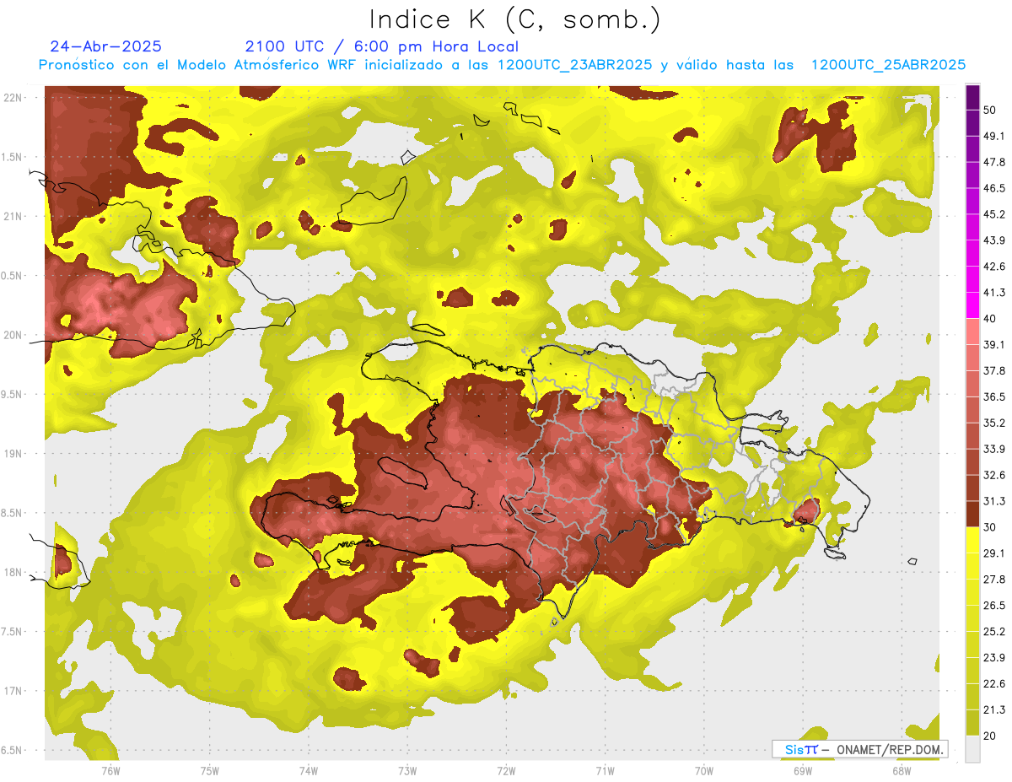
Task: Click the colorbar value "23.9"
Action: point(993,658)
